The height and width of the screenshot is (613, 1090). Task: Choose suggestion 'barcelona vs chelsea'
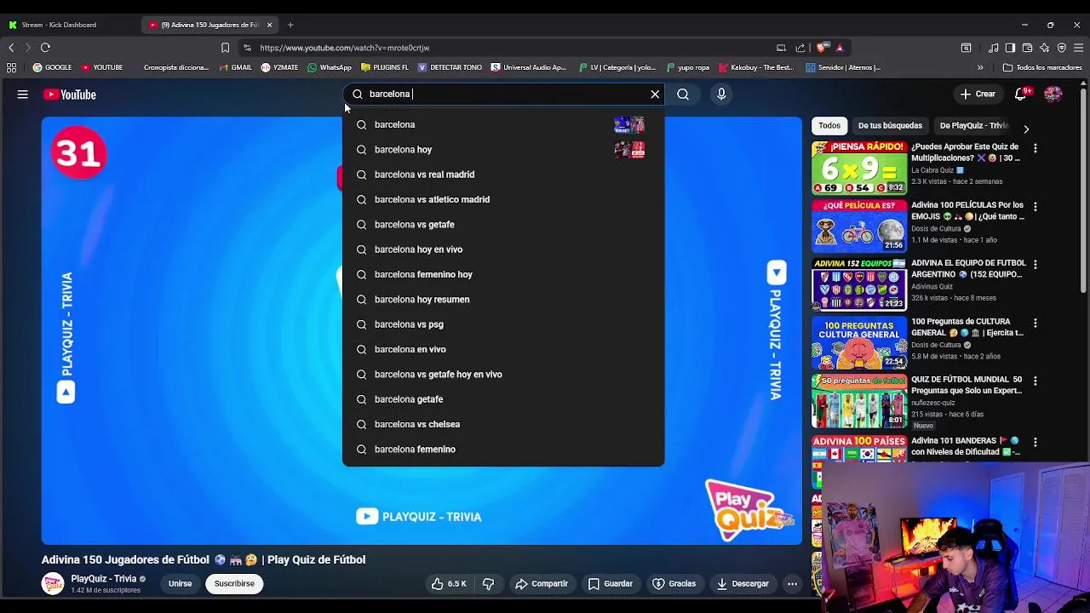(x=503, y=424)
